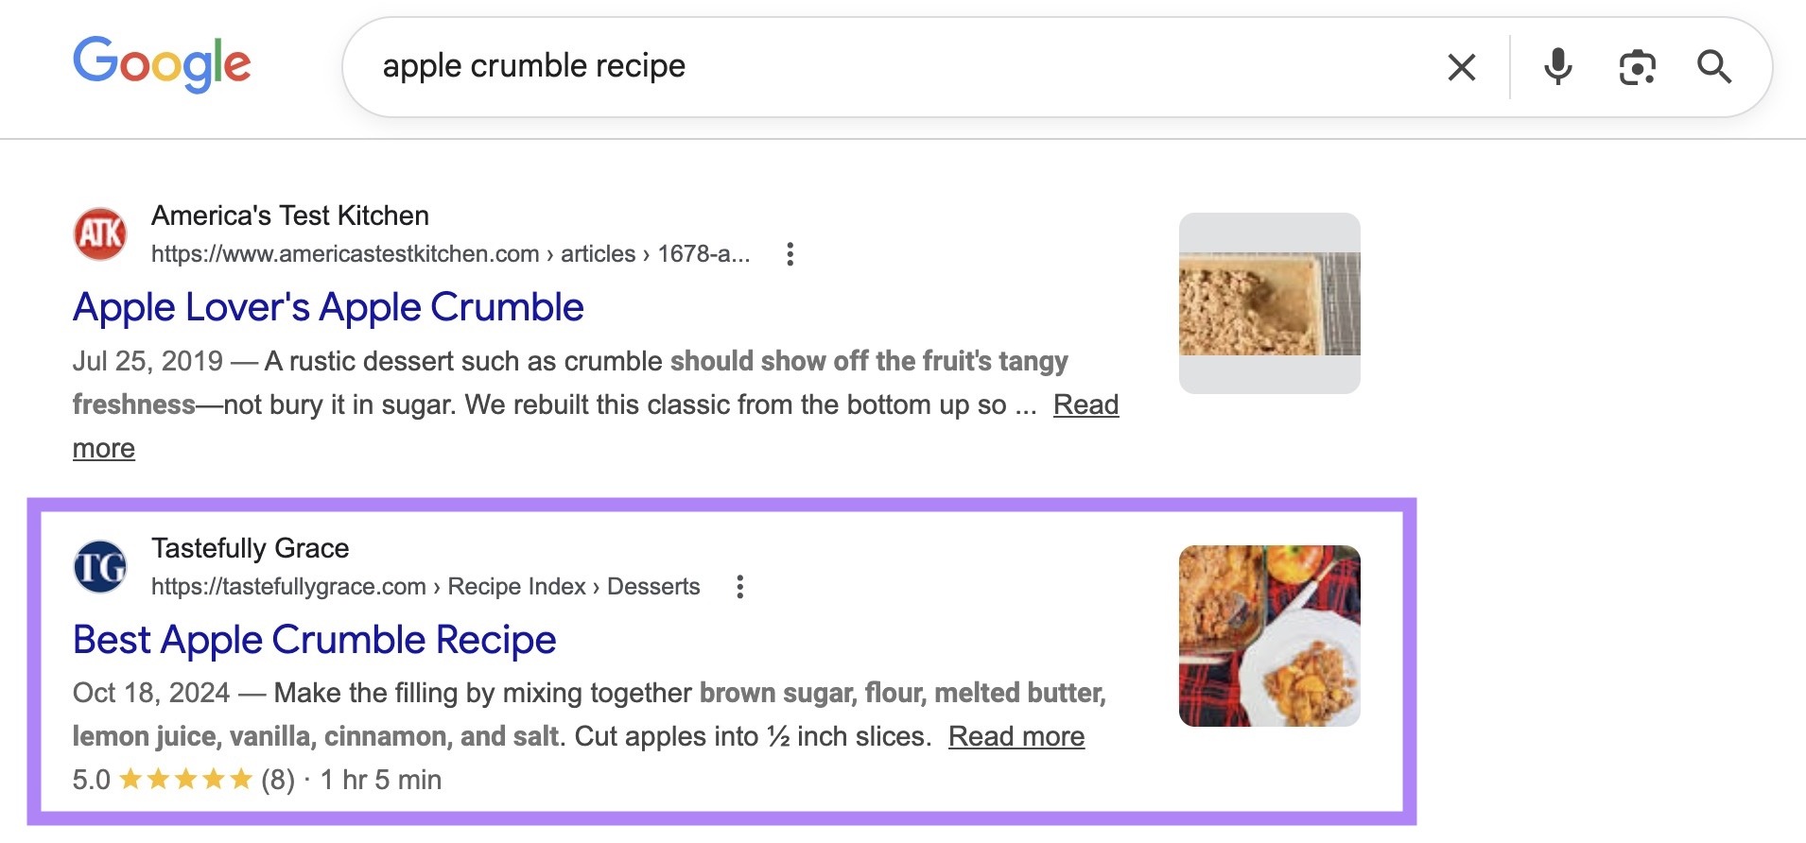Screen dimensions: 1806x843
Task: Open the Apple Lover's Apple Crumble link
Action: [x=328, y=306]
